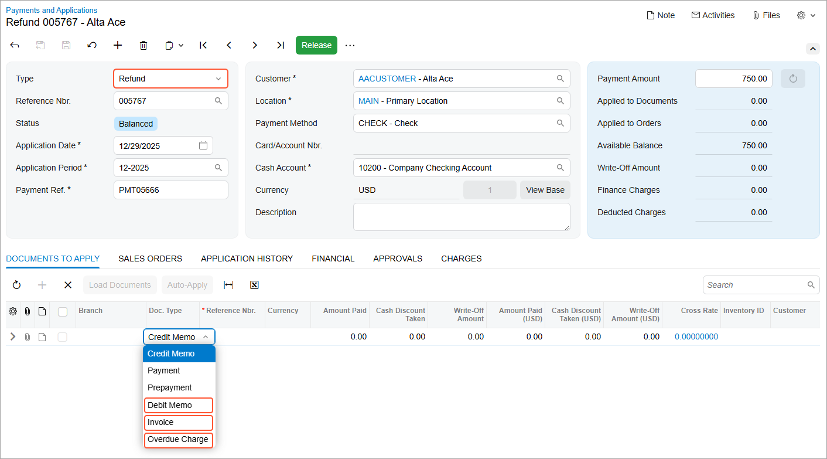The height and width of the screenshot is (459, 827).
Task: Jump to the last record
Action: [x=281, y=45]
